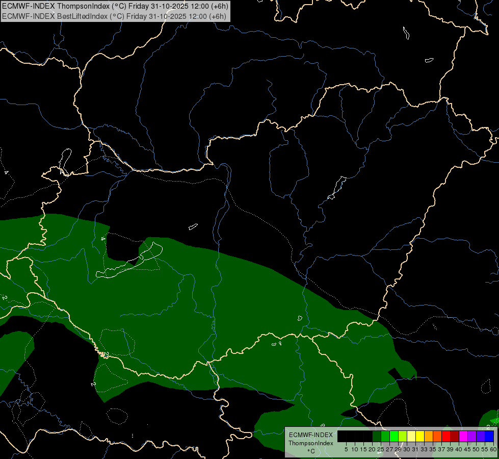Viewport: 499px width, 459px height.
Task: Click the legend tick value 29
Action: pos(398,449)
